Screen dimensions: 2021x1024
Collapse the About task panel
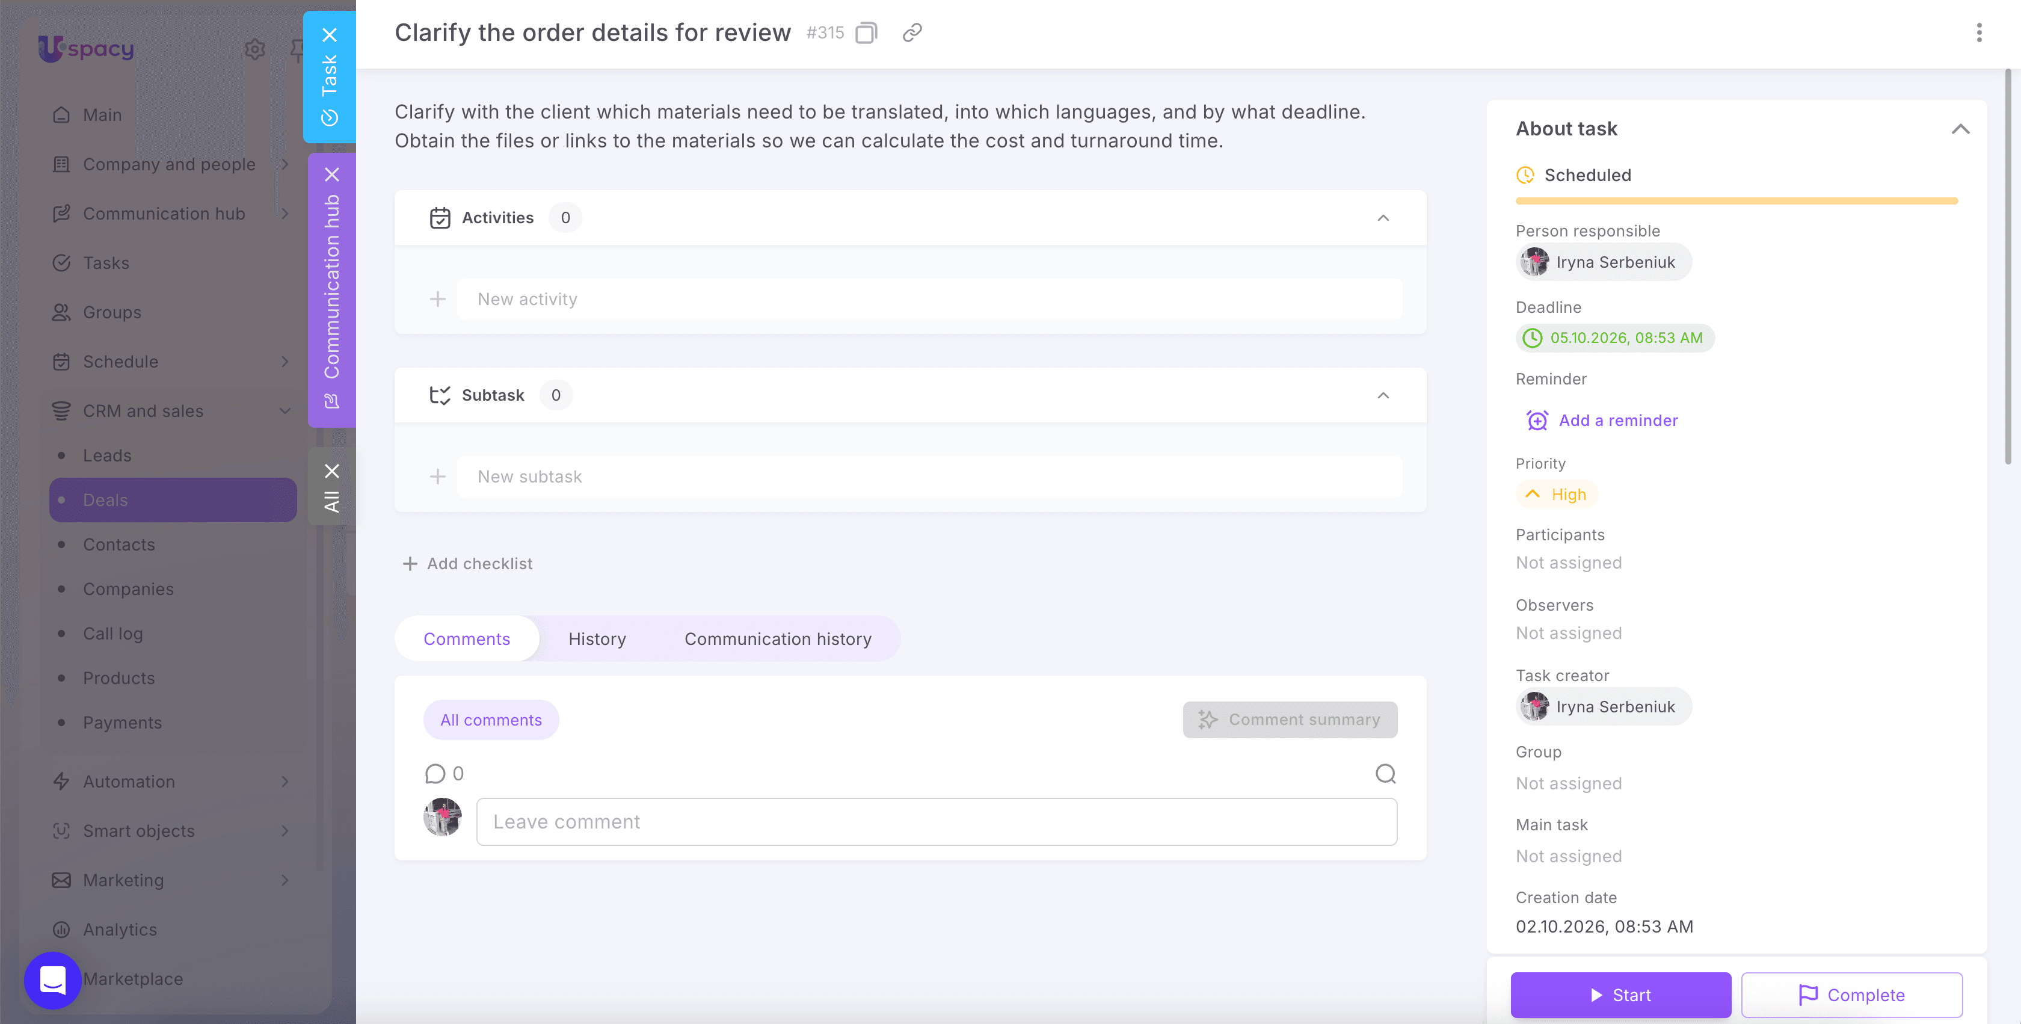click(x=1960, y=129)
